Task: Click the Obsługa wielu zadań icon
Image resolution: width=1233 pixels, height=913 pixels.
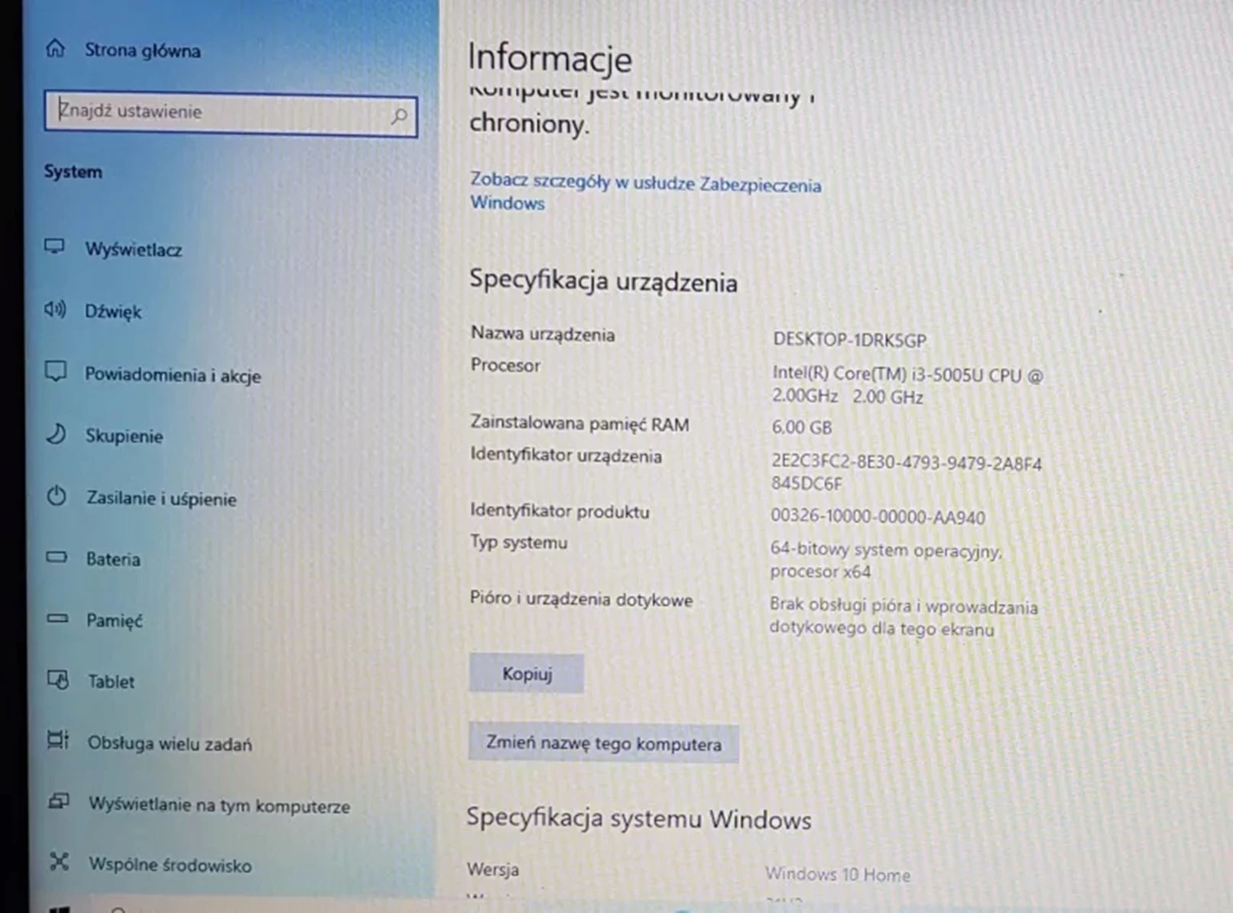Action: coord(58,740)
